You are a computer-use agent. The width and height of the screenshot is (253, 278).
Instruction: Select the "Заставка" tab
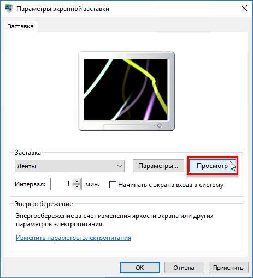[21, 26]
